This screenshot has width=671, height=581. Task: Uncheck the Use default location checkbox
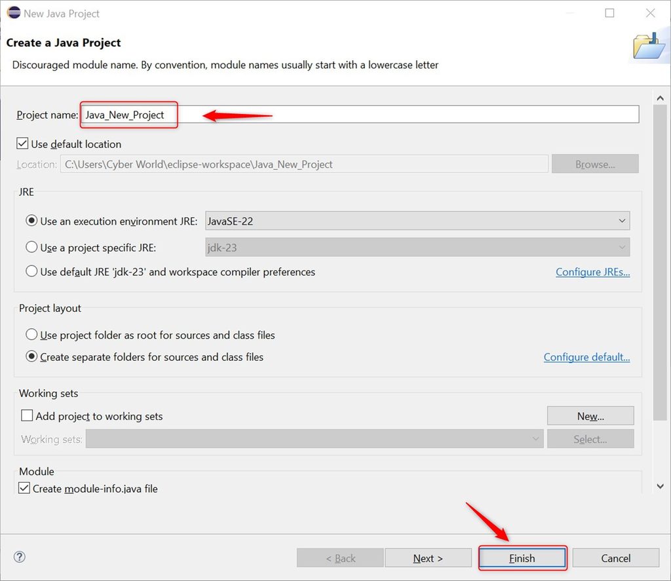22,143
